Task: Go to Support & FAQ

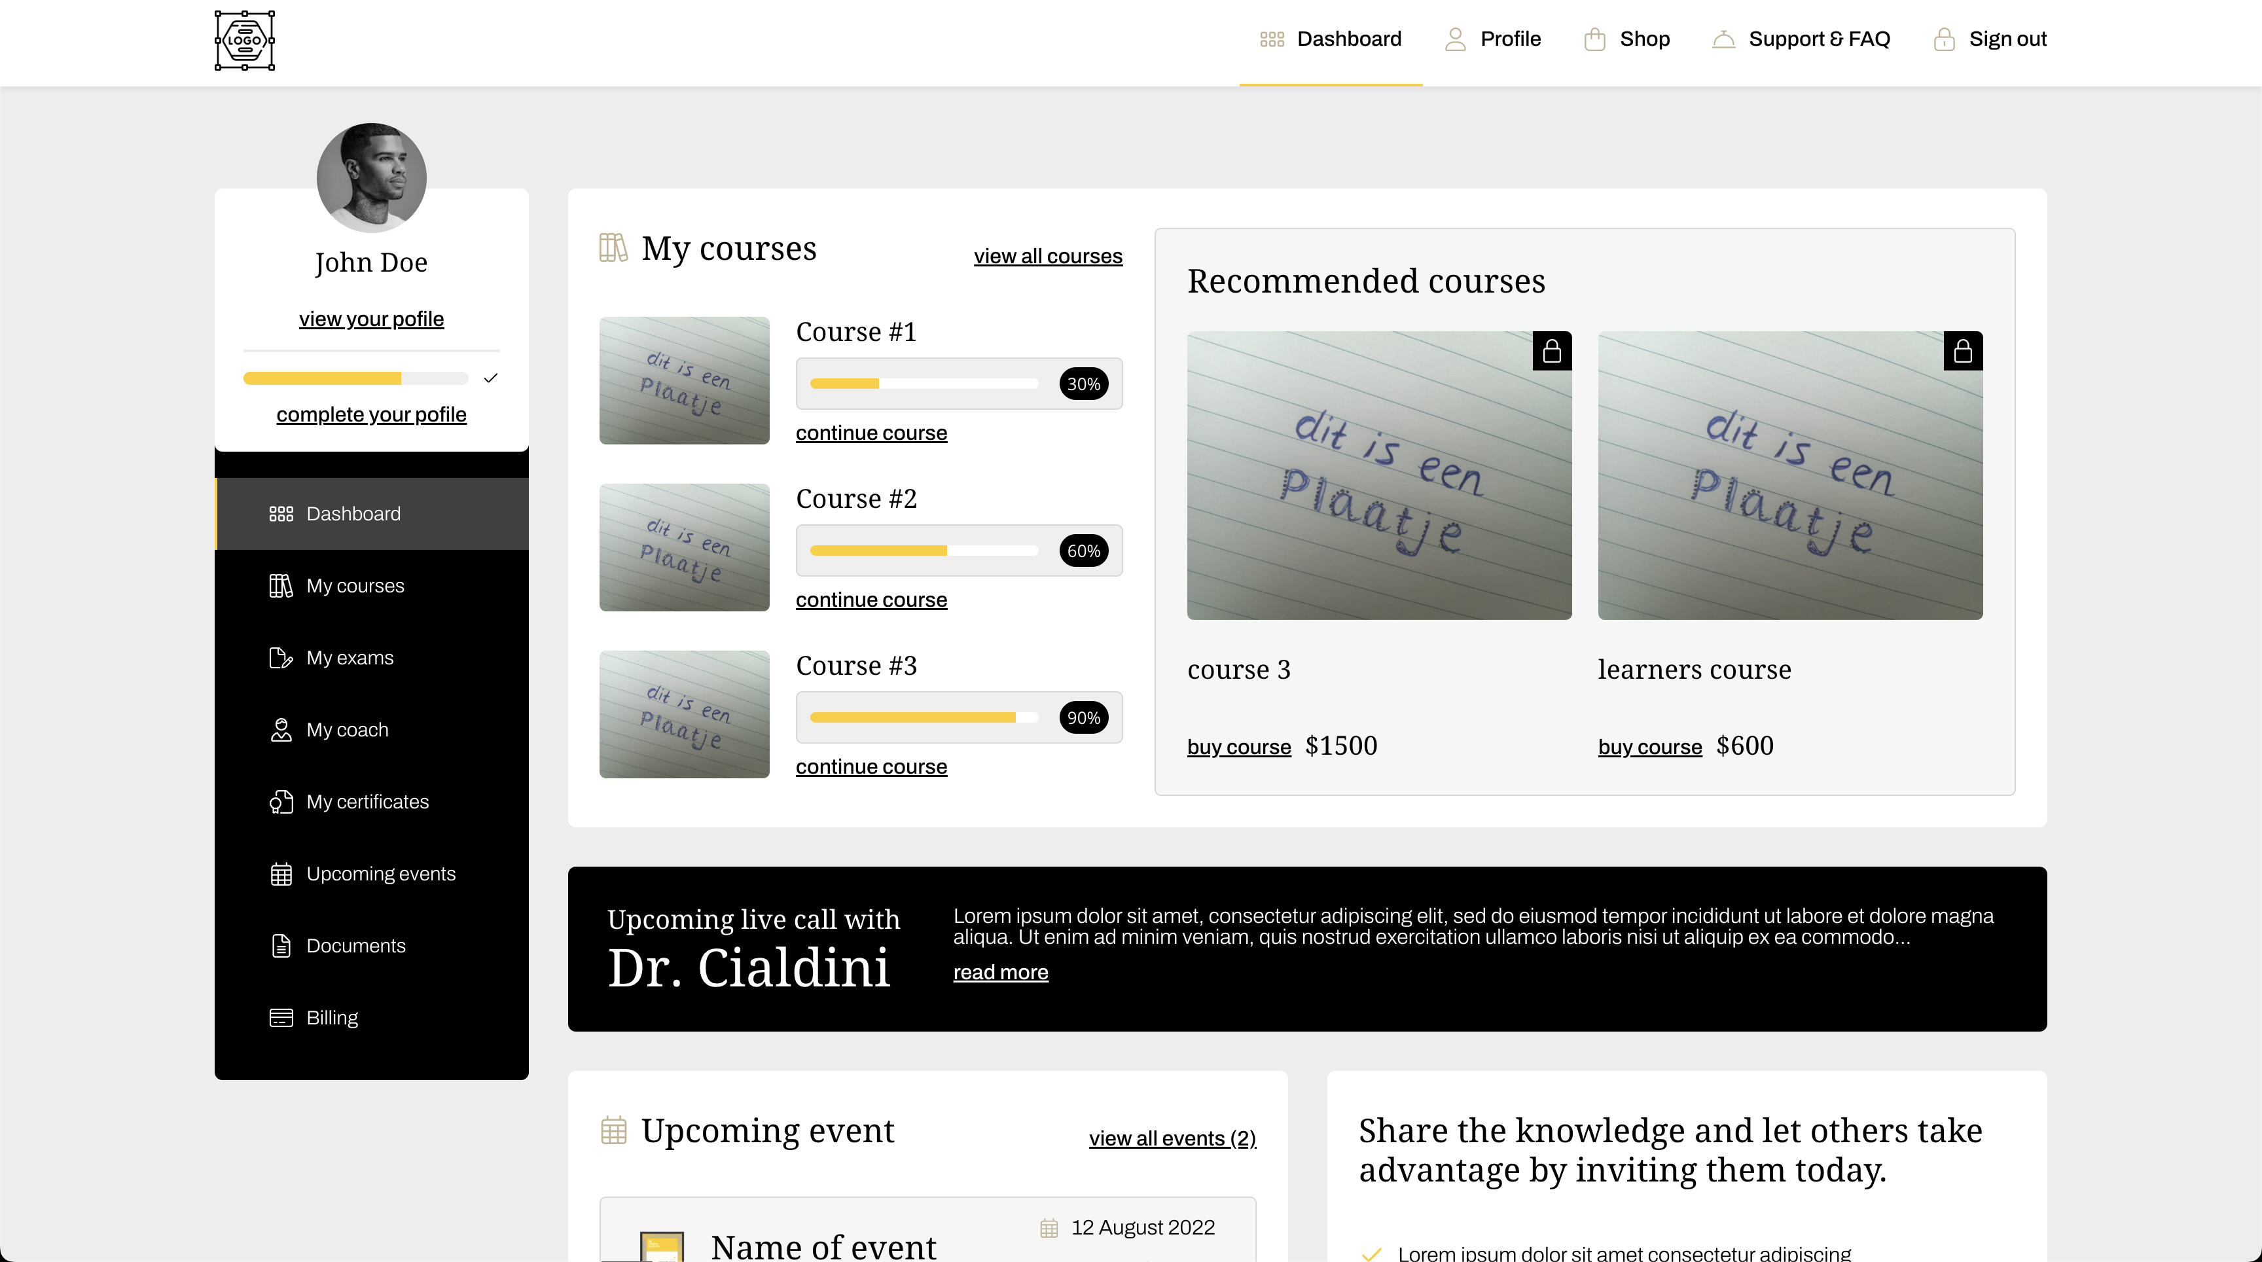Action: tap(1801, 39)
